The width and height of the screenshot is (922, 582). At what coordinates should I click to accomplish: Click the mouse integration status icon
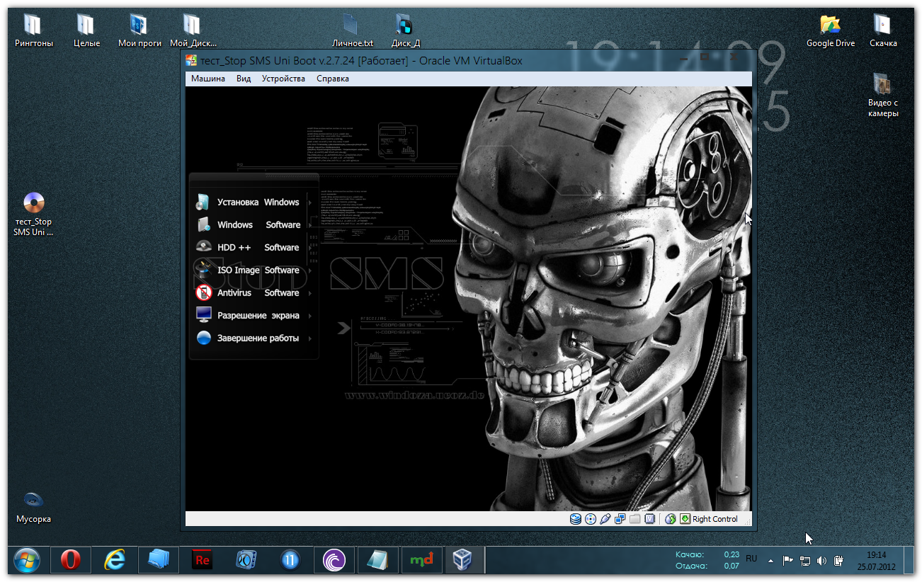(671, 519)
